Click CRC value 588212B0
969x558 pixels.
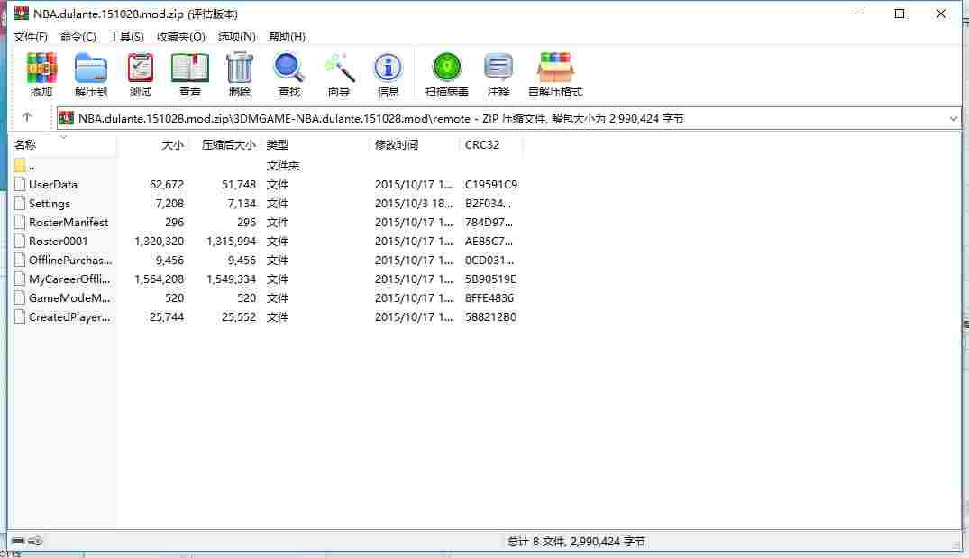click(490, 316)
